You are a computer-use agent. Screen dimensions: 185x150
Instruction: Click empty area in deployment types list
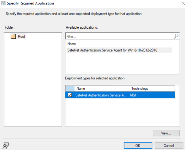click(x=122, y=113)
